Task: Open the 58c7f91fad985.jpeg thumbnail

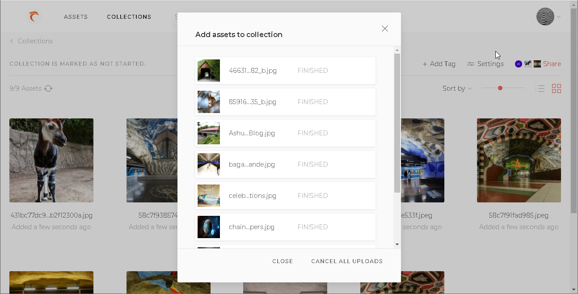Action: 519,160
